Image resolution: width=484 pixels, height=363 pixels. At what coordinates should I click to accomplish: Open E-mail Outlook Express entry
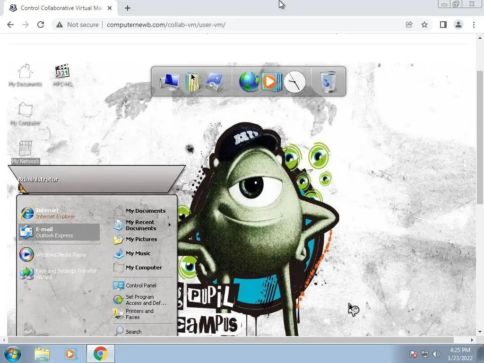click(59, 232)
